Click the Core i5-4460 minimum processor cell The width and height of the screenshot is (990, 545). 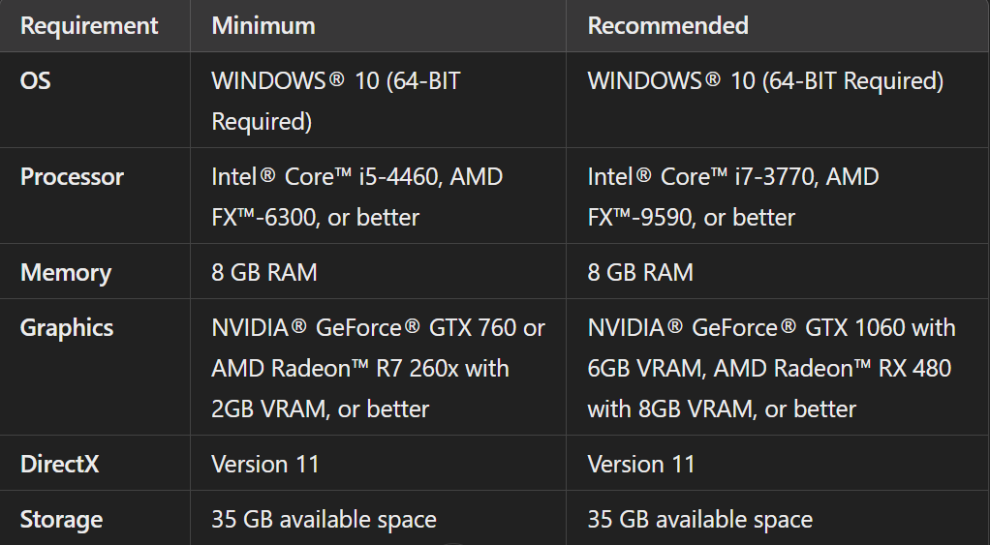pos(357,197)
